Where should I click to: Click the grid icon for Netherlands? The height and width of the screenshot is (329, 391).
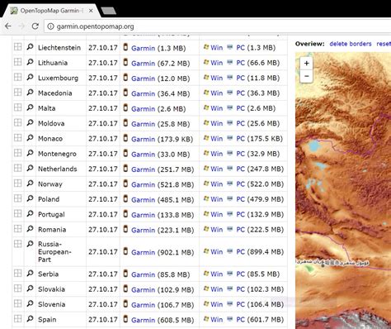tap(18, 168)
